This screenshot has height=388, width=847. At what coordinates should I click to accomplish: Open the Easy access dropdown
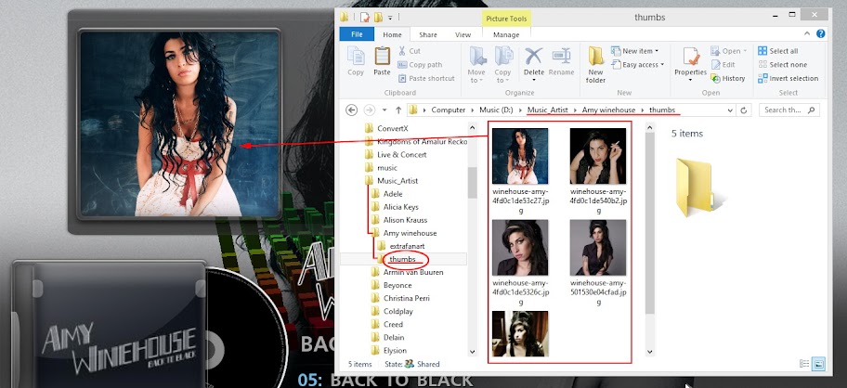[661, 65]
